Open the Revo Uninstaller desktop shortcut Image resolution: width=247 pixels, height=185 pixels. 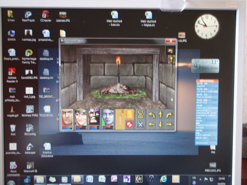14,169
